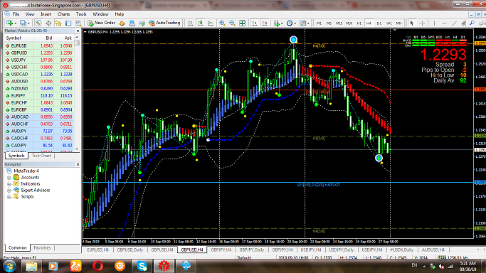
Task: Switch to Tick Chart tab
Action: (41, 156)
